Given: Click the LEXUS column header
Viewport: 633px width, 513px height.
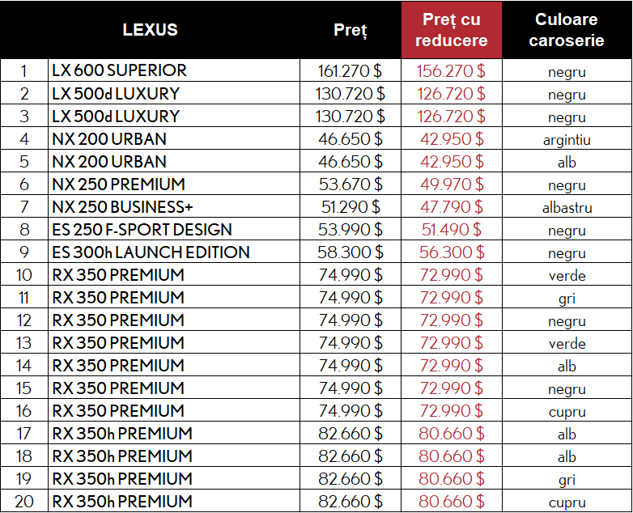Looking at the screenshot, I should click(x=150, y=31).
